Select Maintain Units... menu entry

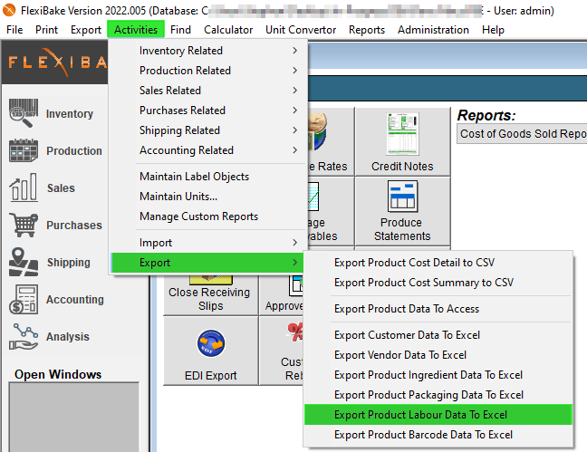point(209,196)
